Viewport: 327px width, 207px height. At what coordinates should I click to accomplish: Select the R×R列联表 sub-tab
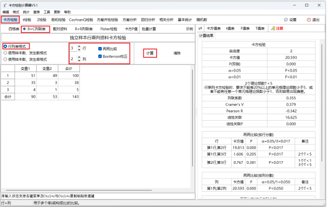click(x=84, y=29)
